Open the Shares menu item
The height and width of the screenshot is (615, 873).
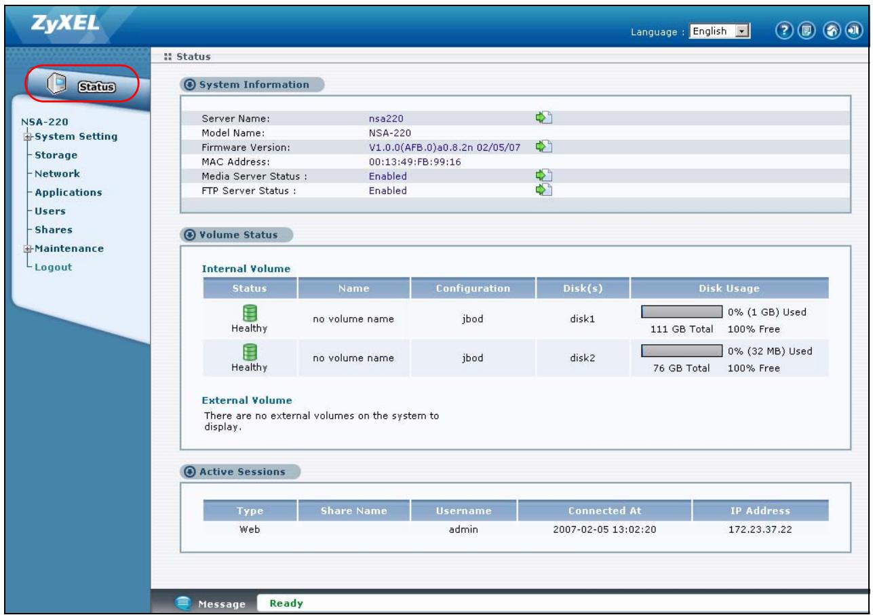coord(54,229)
